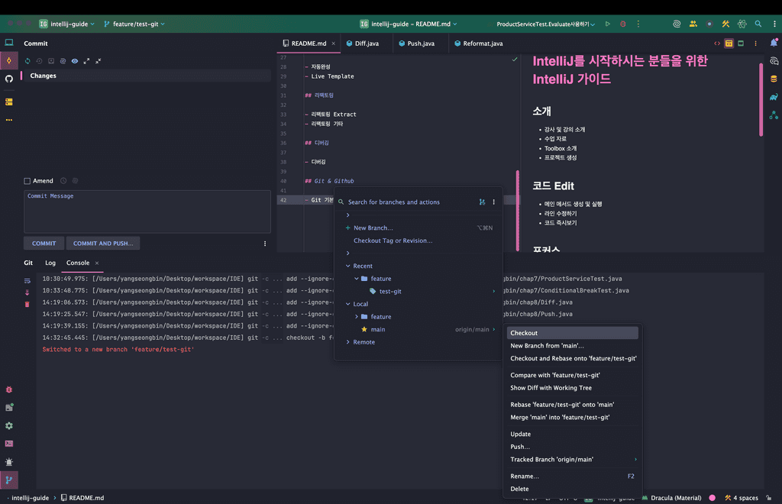Enable the Amend checkbox
This screenshot has height=504, width=782.
27,181
